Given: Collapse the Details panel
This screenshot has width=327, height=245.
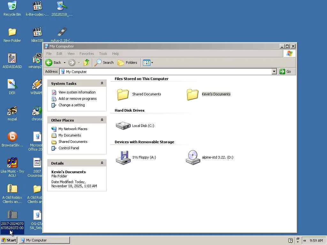Looking at the screenshot, I should click(102, 163).
